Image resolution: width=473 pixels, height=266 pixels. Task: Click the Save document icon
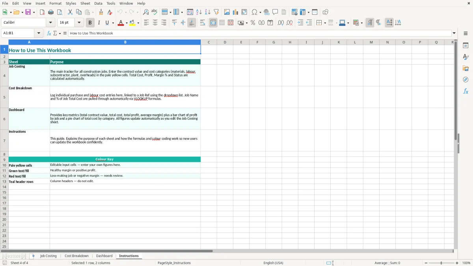pyautogui.click(x=28, y=12)
